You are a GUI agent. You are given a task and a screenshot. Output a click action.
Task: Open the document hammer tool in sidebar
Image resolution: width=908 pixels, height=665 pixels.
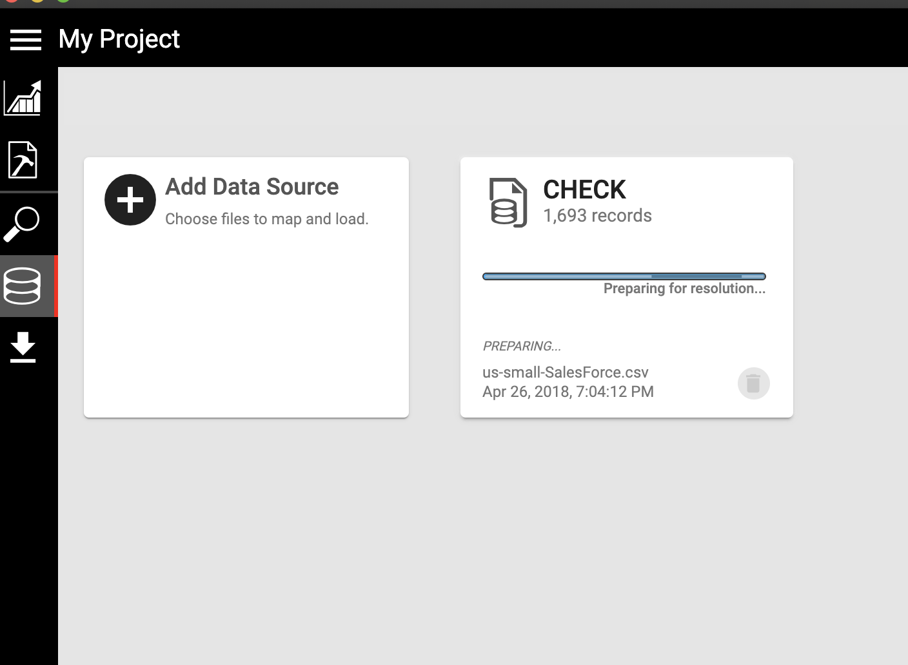(23, 160)
